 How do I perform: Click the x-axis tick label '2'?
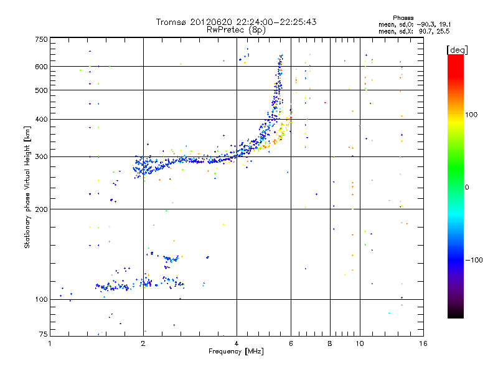[143, 343]
